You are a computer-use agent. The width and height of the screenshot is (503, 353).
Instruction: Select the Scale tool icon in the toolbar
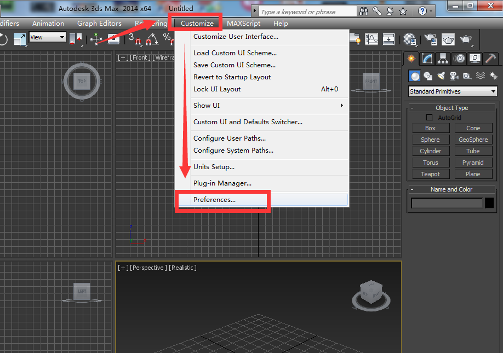pos(20,39)
